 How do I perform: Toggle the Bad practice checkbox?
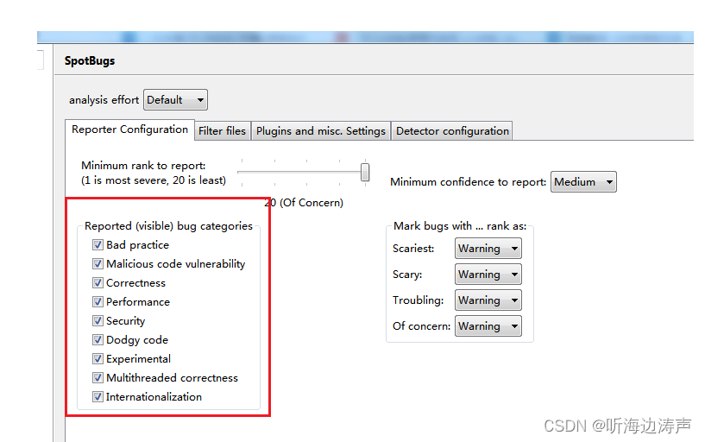[x=98, y=244]
